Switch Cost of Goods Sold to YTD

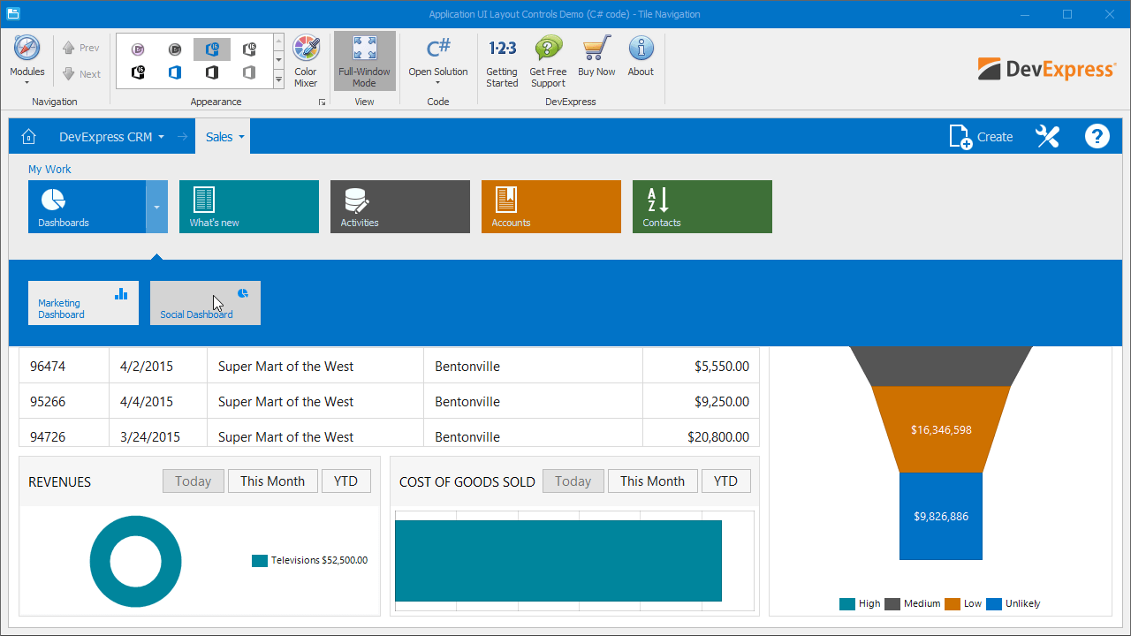pos(725,481)
